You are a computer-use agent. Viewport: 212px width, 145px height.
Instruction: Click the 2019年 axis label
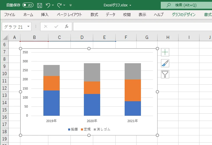pyautogui.click(x=51, y=121)
